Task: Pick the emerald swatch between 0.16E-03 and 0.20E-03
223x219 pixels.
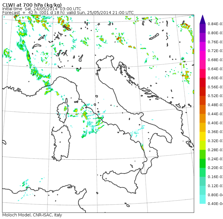Action: tap(202, 173)
